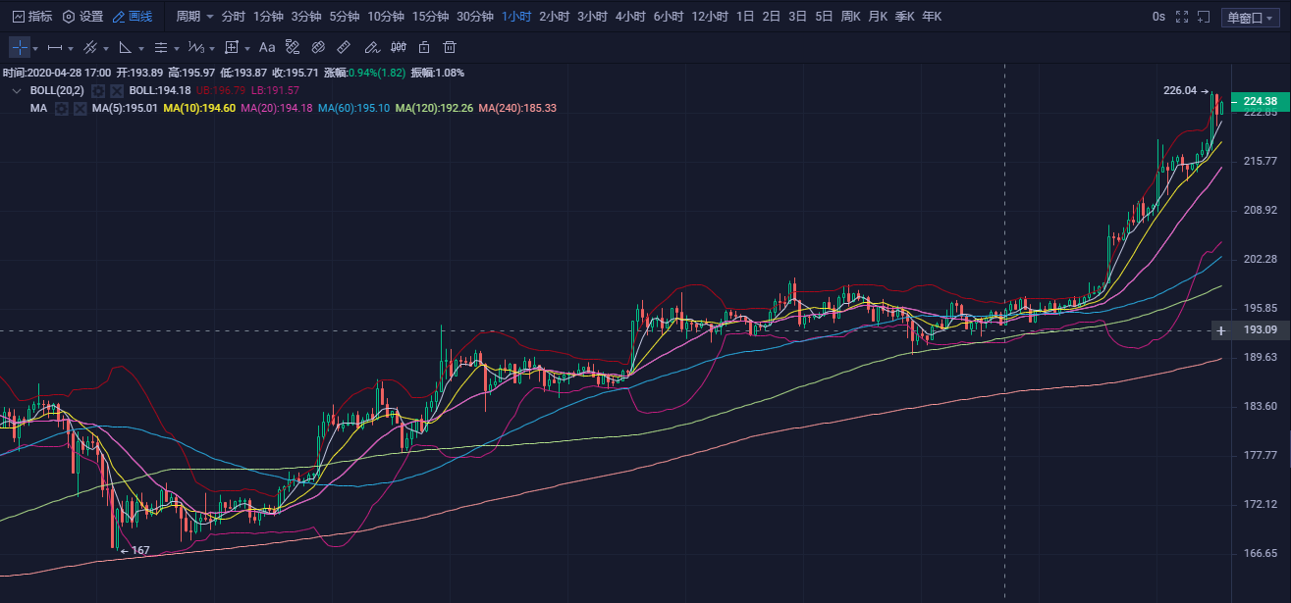Open the 周期 period dropdown
Image resolution: width=1291 pixels, height=603 pixels.
pyautogui.click(x=194, y=17)
